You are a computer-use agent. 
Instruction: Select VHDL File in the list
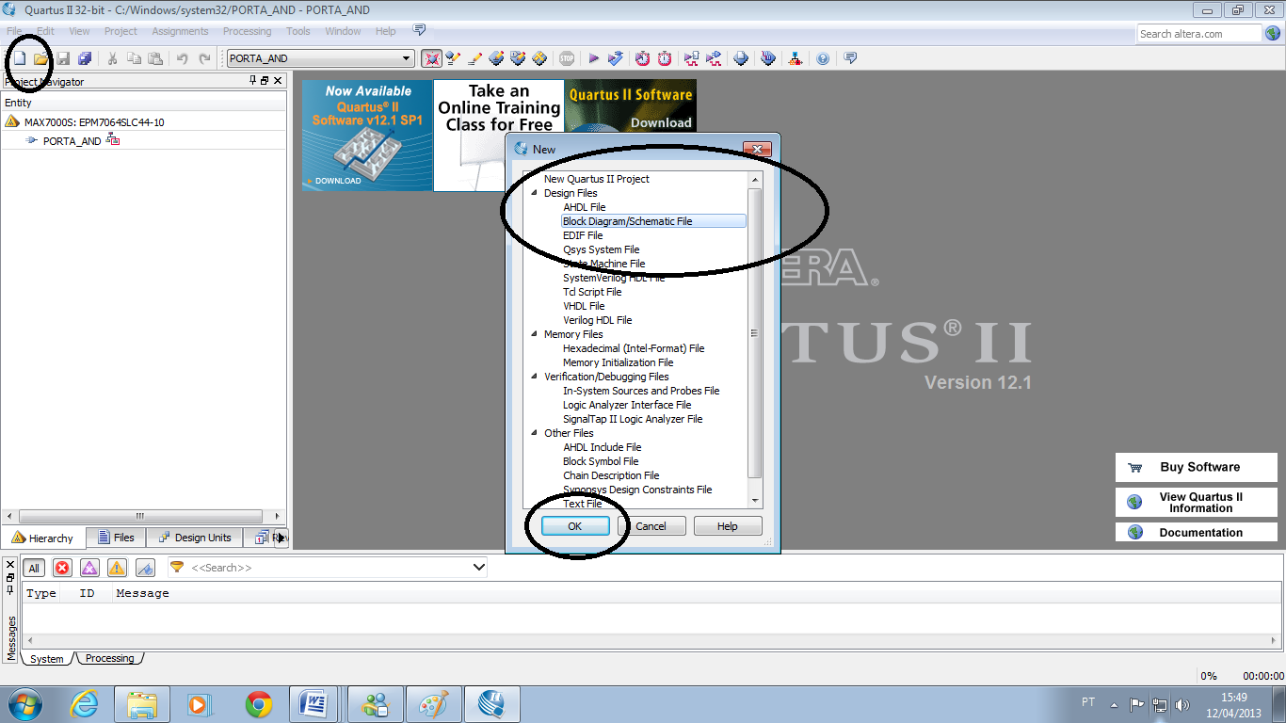584,306
